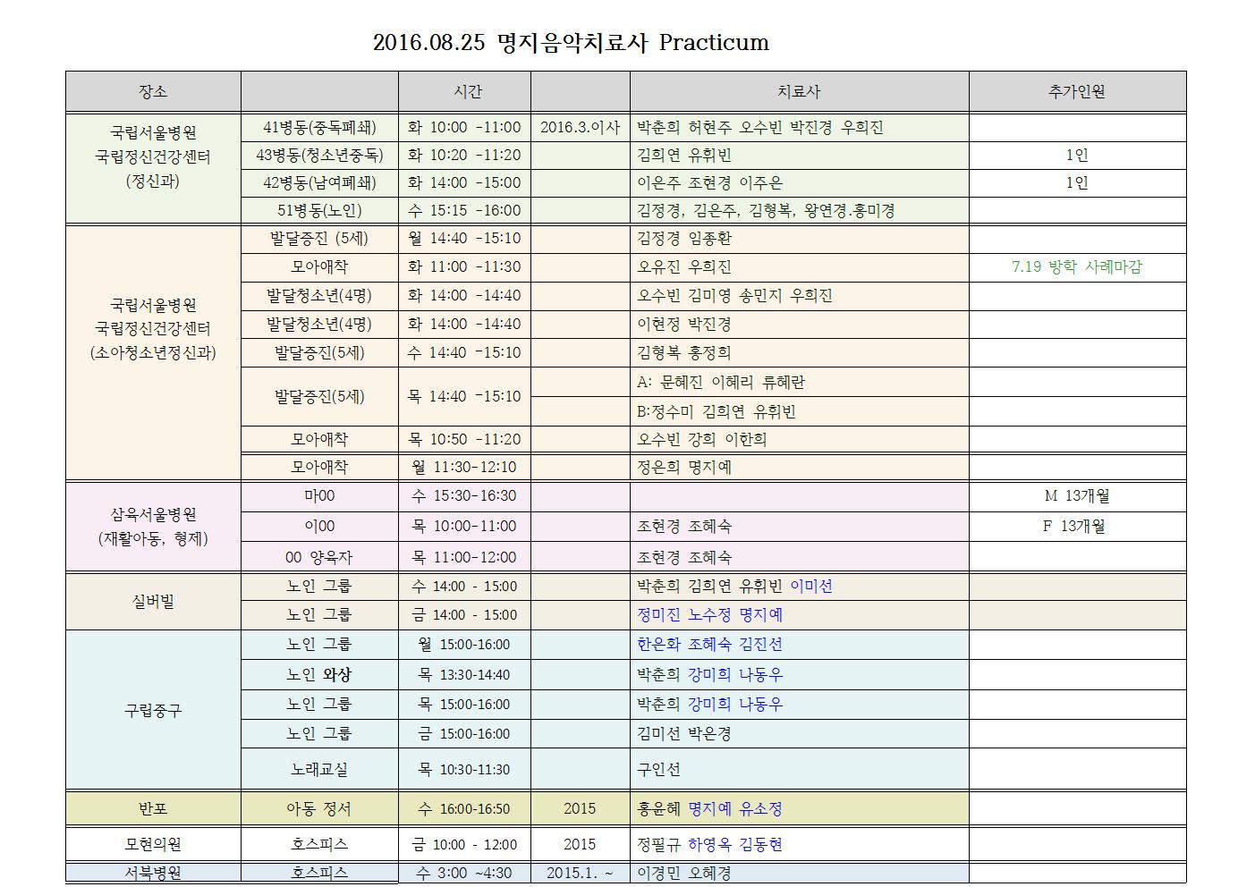Screen dimensions: 1255x887
Task: Click therapists '오수빈 김미영 송민지 우희진'
Action: pyautogui.click(x=734, y=296)
